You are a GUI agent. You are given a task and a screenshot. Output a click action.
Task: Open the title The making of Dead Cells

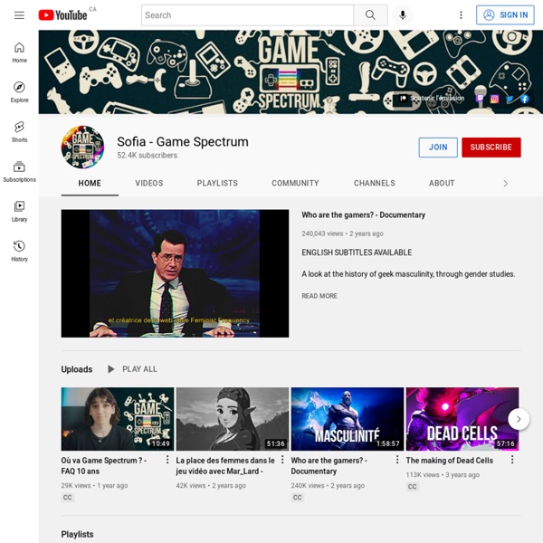point(449,461)
